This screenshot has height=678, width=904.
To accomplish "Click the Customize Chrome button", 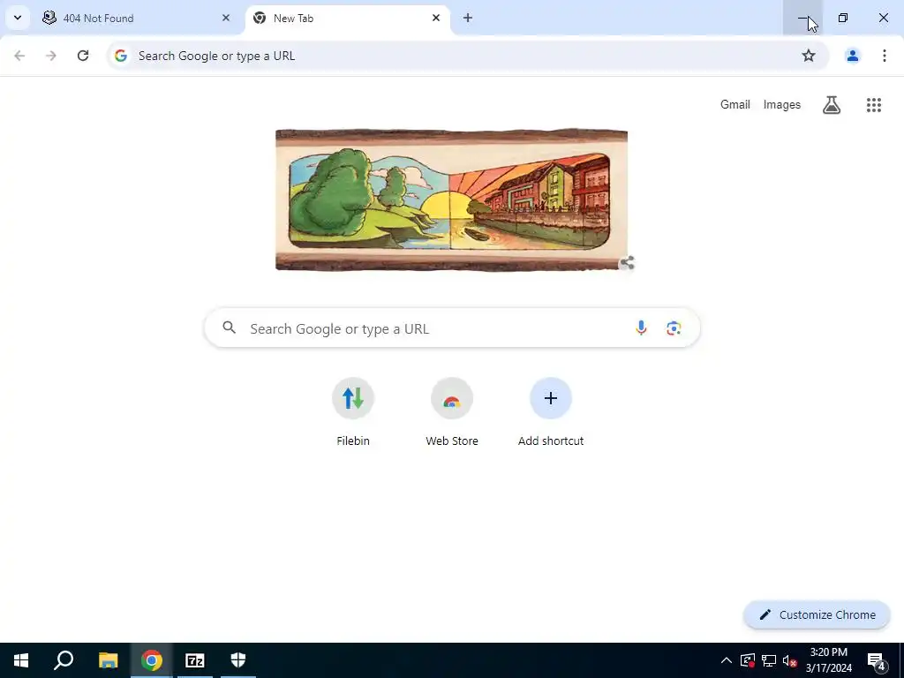I will pos(817,614).
